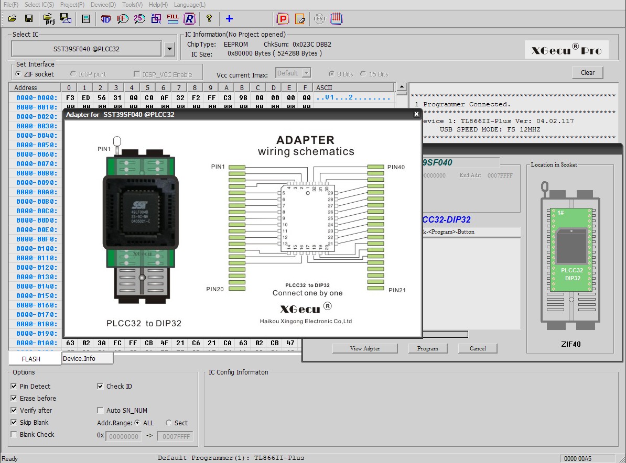Open project using the prj folder icon
This screenshot has height=463, width=626.
[48, 19]
